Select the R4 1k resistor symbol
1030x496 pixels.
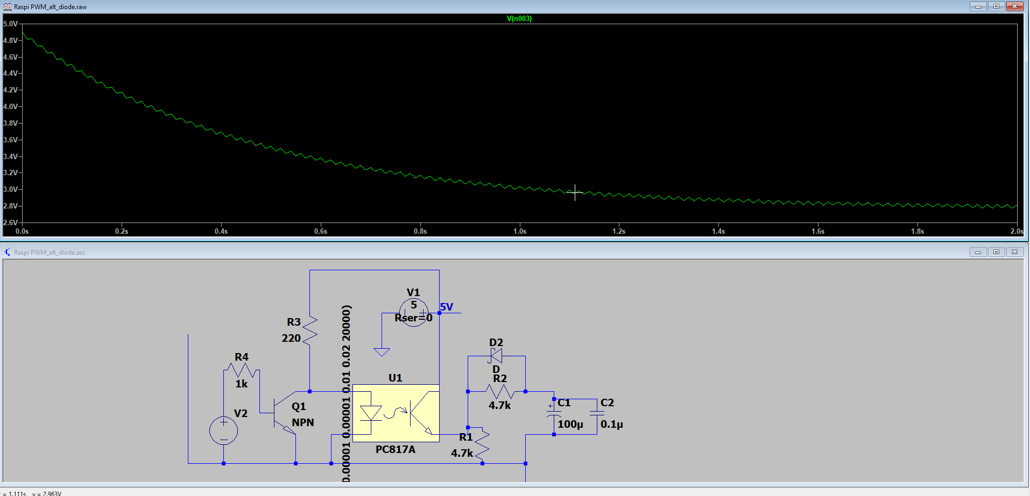242,370
